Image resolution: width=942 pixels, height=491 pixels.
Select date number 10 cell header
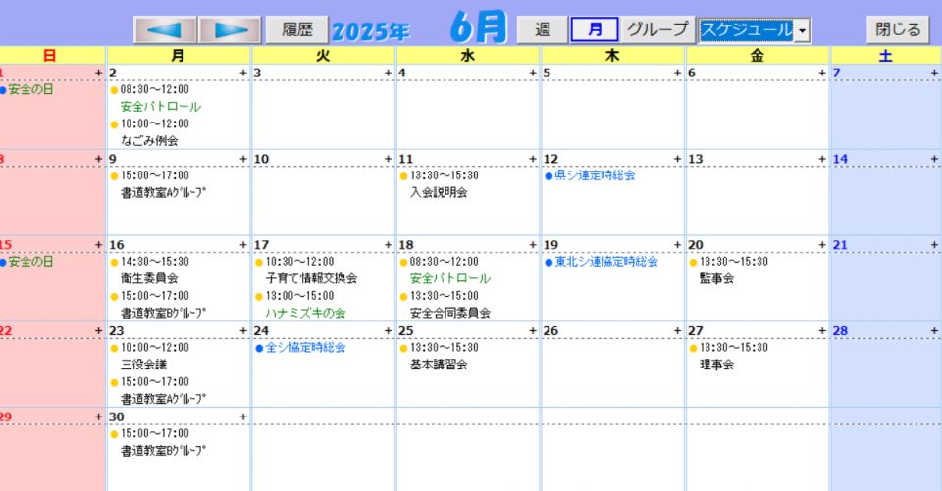coord(261,159)
